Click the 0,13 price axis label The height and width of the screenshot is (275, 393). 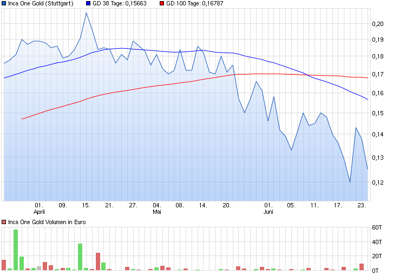click(378, 158)
